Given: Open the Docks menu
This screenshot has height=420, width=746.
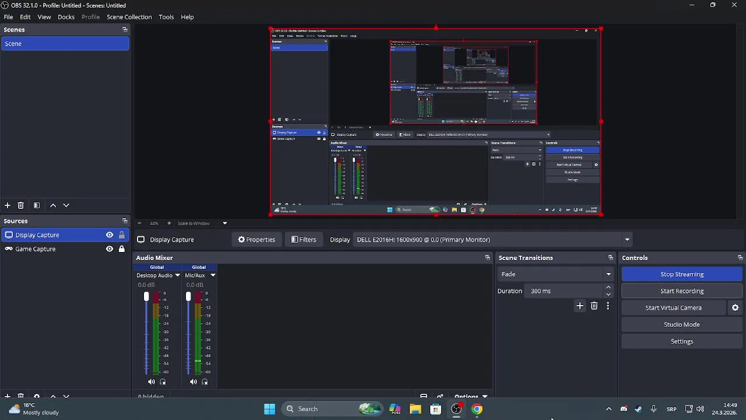Looking at the screenshot, I should [x=66, y=17].
